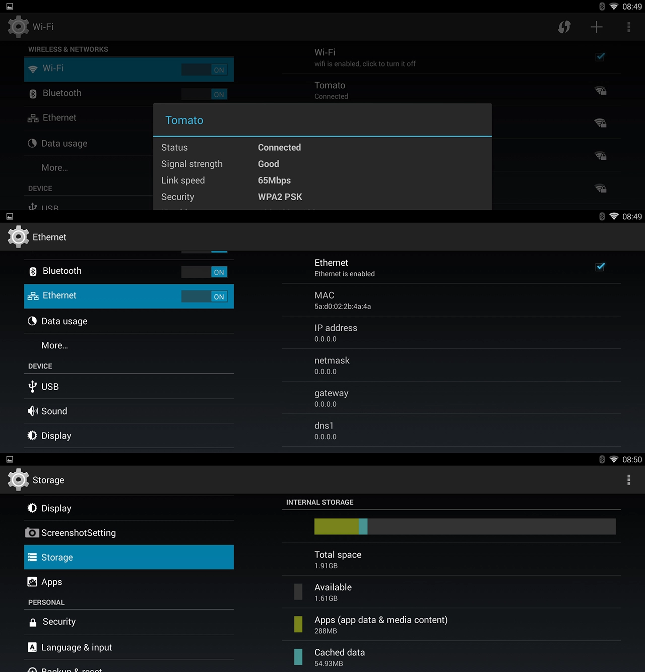Tap the gateway row
The height and width of the screenshot is (672, 645).
pos(451,398)
